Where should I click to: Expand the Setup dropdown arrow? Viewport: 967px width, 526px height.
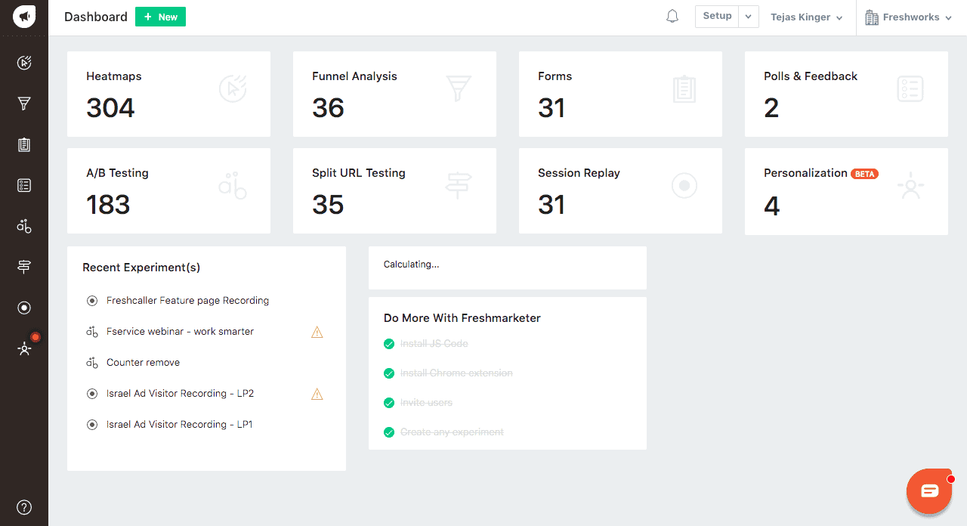(749, 17)
